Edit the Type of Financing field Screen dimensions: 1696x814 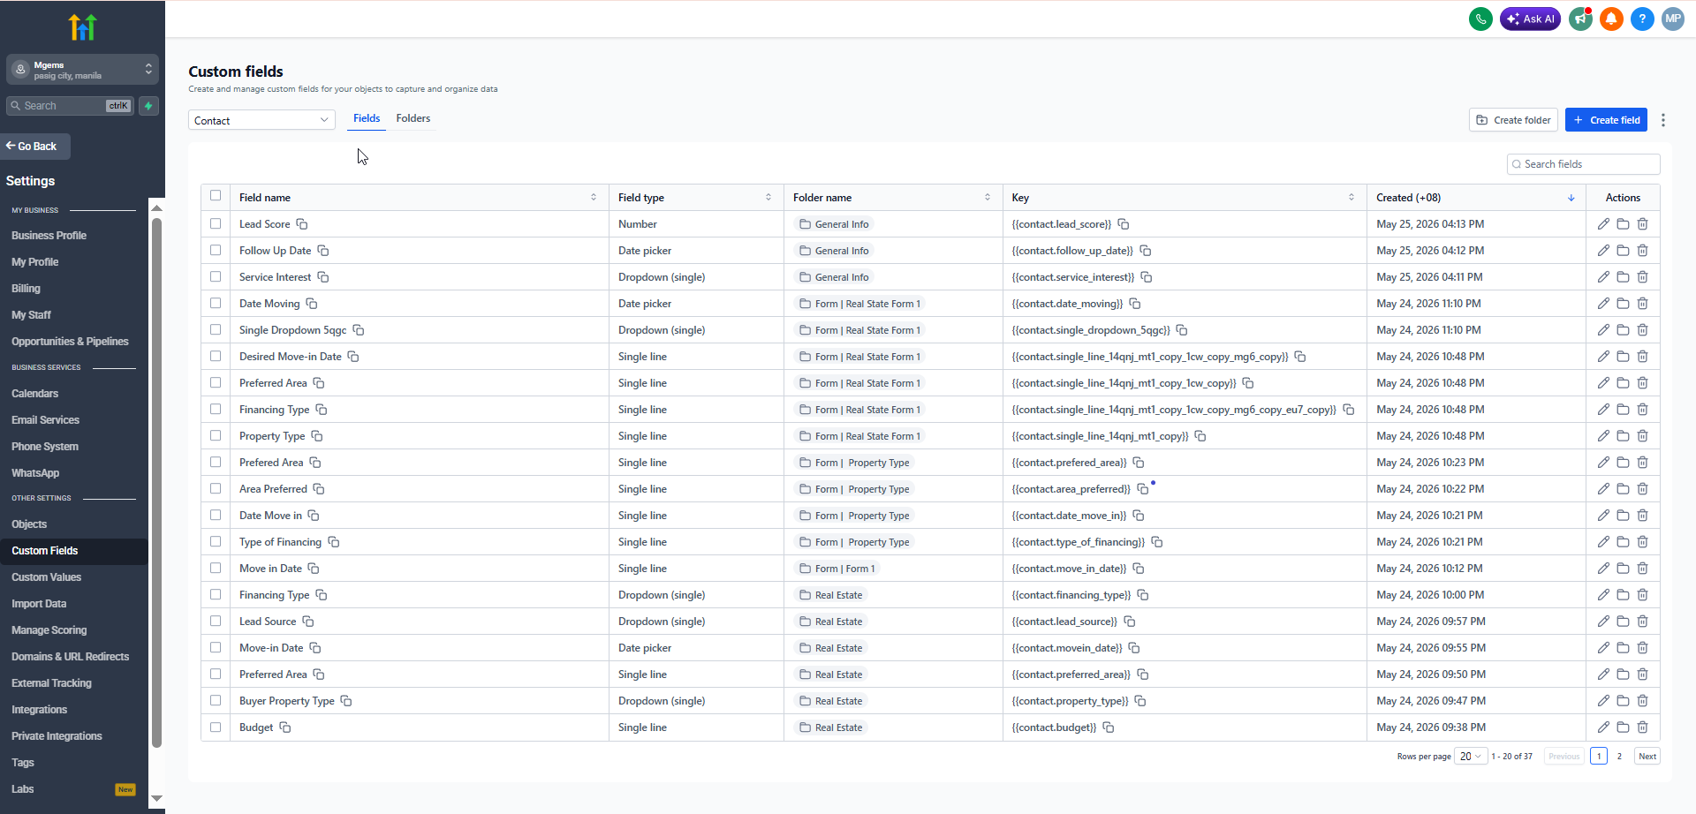click(1603, 542)
